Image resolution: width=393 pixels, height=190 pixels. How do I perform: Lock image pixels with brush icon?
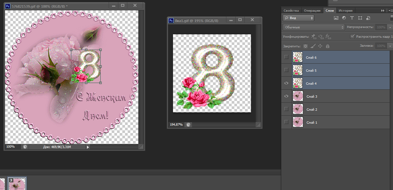pos(313,46)
